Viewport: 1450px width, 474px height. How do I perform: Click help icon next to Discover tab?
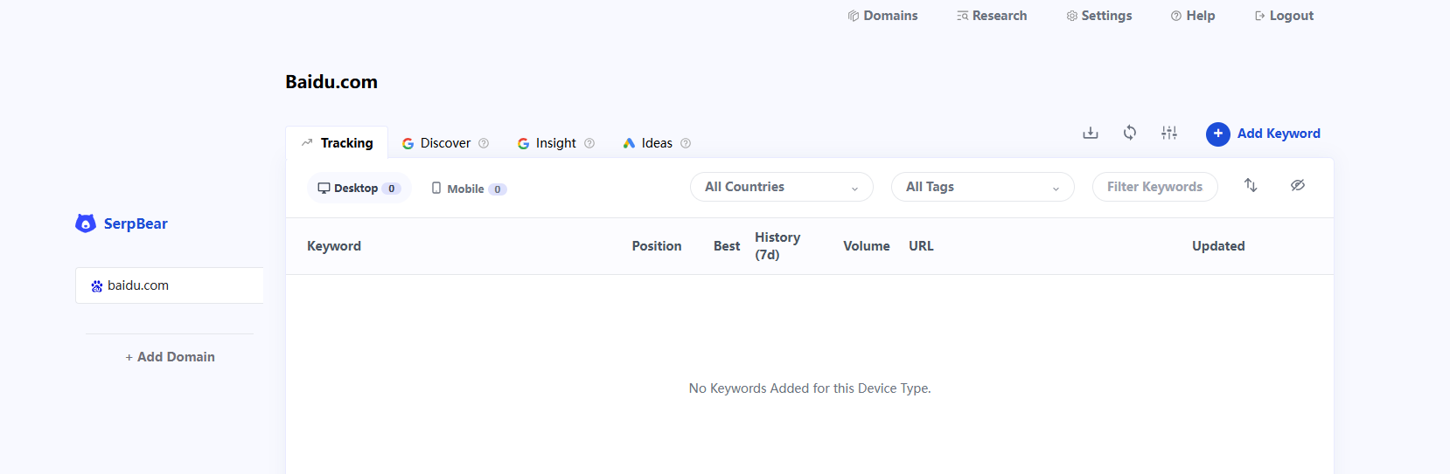point(484,143)
